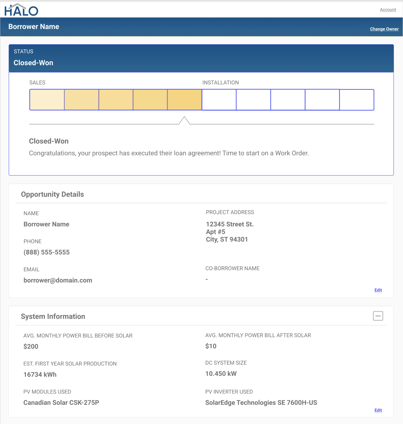Click the 16734 kWh solar production value

[x=40, y=375]
